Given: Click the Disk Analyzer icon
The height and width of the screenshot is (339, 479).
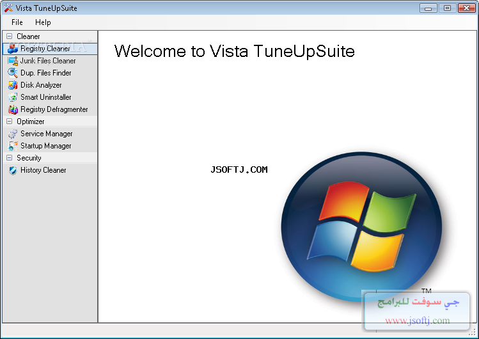Looking at the screenshot, I should (13, 85).
